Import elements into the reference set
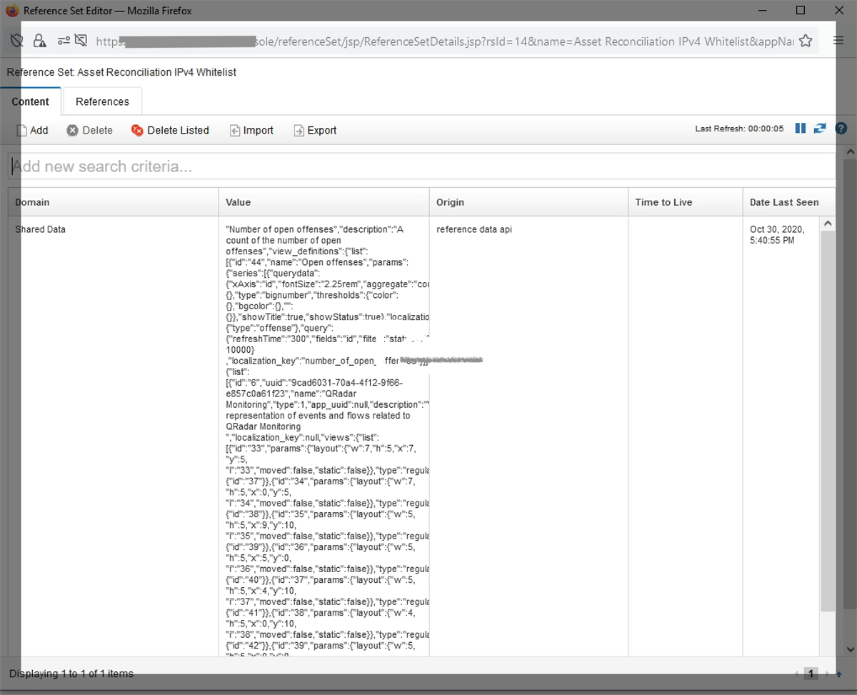This screenshot has height=695, width=857. coord(251,130)
